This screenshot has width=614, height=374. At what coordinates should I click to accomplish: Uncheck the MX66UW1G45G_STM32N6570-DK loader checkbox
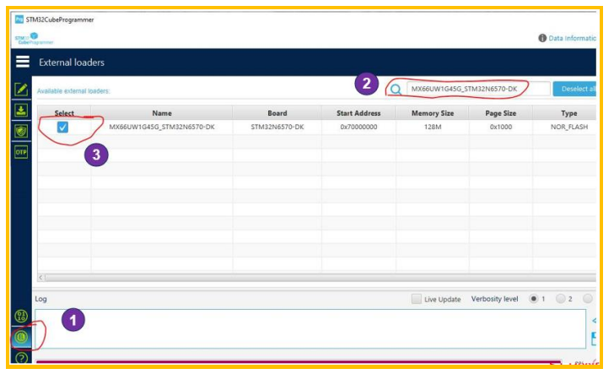(x=62, y=127)
